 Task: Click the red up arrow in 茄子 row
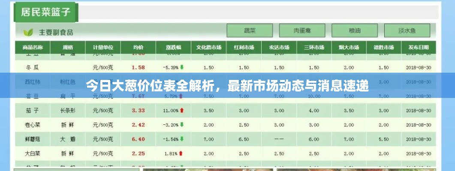pyautogui.click(x=182, y=110)
